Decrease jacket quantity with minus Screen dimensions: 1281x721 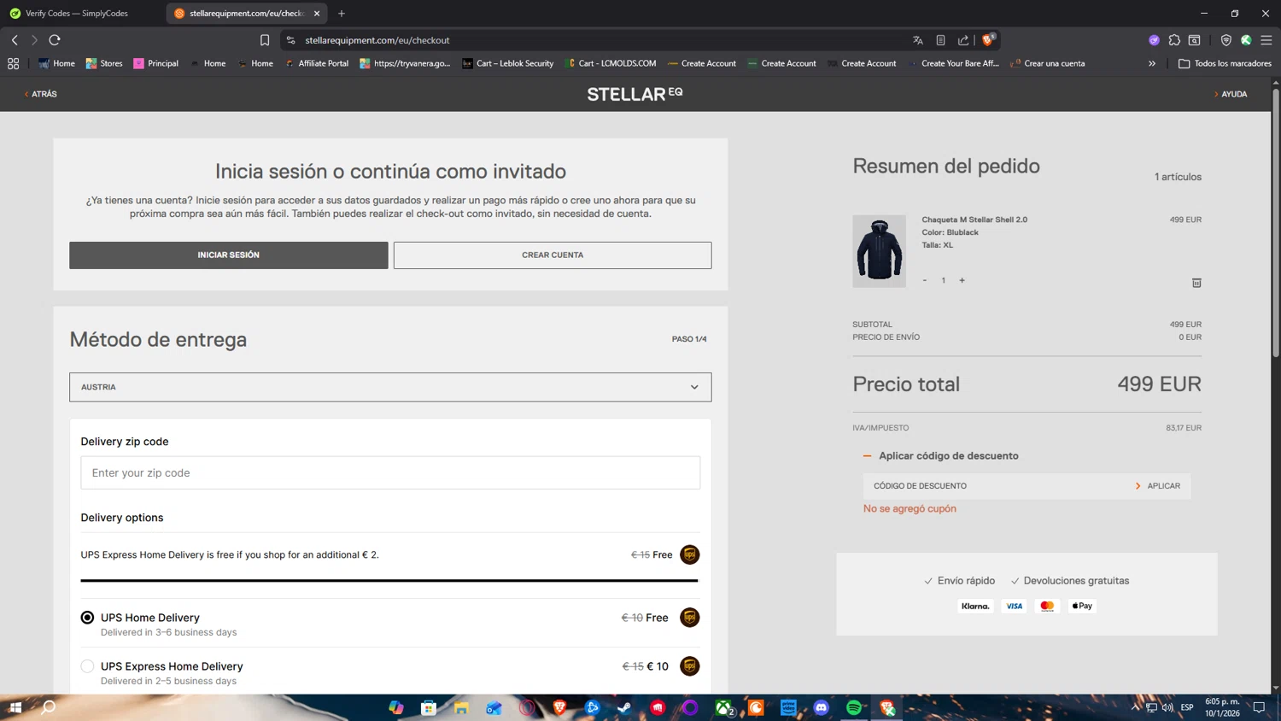[924, 280]
